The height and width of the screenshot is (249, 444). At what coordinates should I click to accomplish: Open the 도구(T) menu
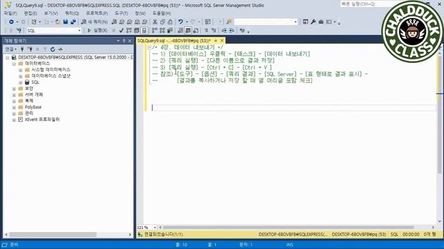pyautogui.click(x=121, y=13)
